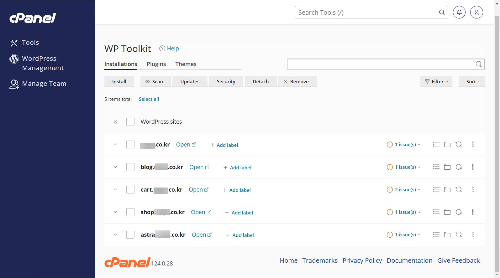Screen dimensions: 500x278
Task: Refresh the shop site installation
Action: pos(459,212)
